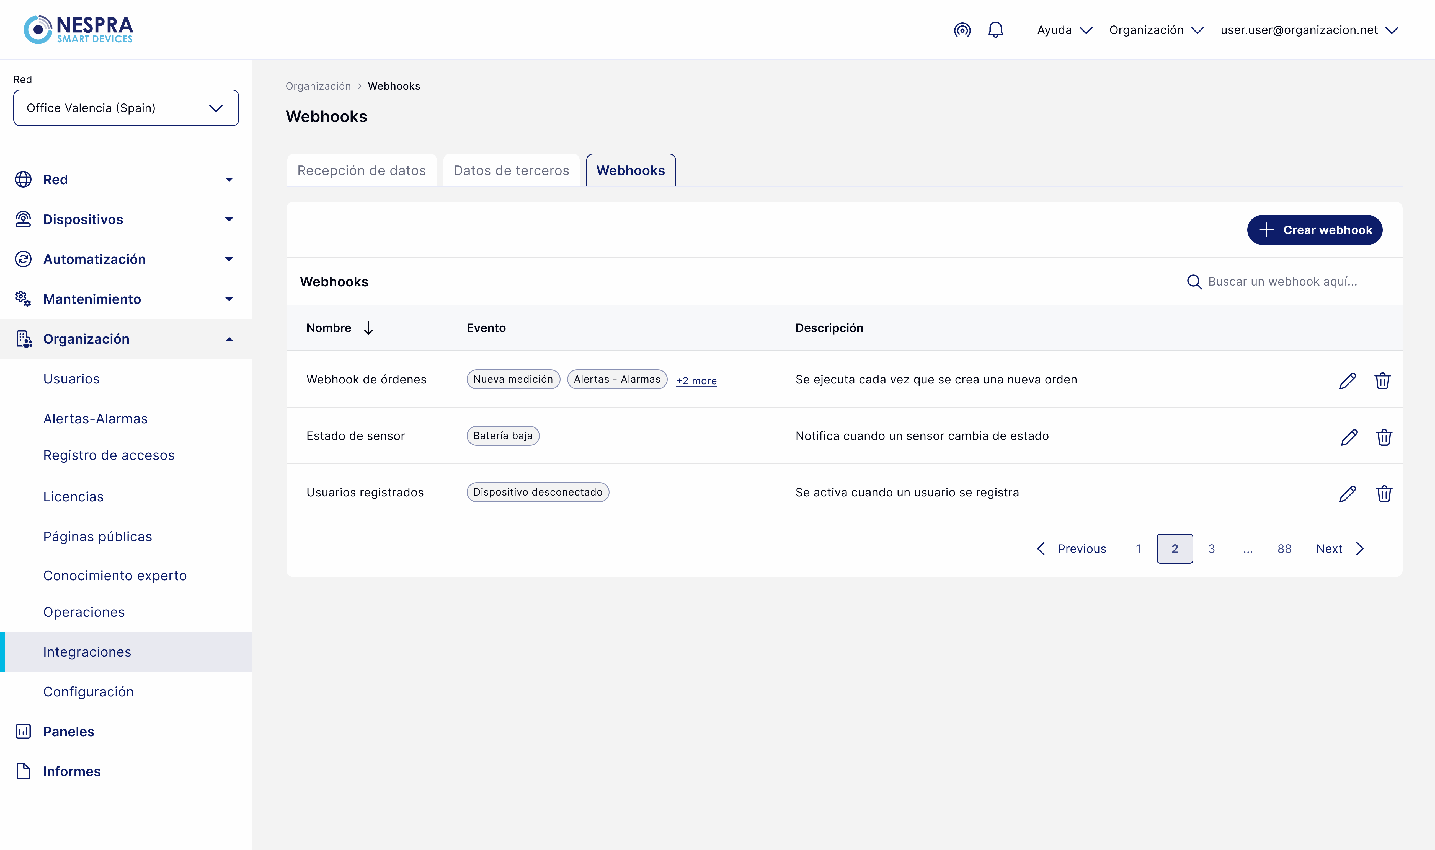The image size is (1435, 850).
Task: Open Paneles from the sidebar
Action: pos(69,731)
